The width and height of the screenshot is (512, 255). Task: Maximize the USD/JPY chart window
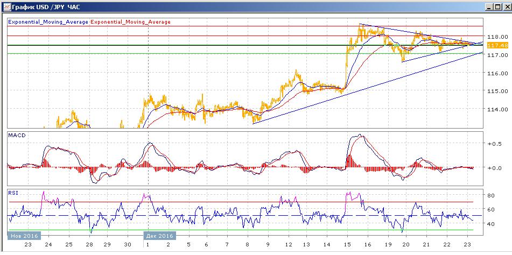pos(496,6)
